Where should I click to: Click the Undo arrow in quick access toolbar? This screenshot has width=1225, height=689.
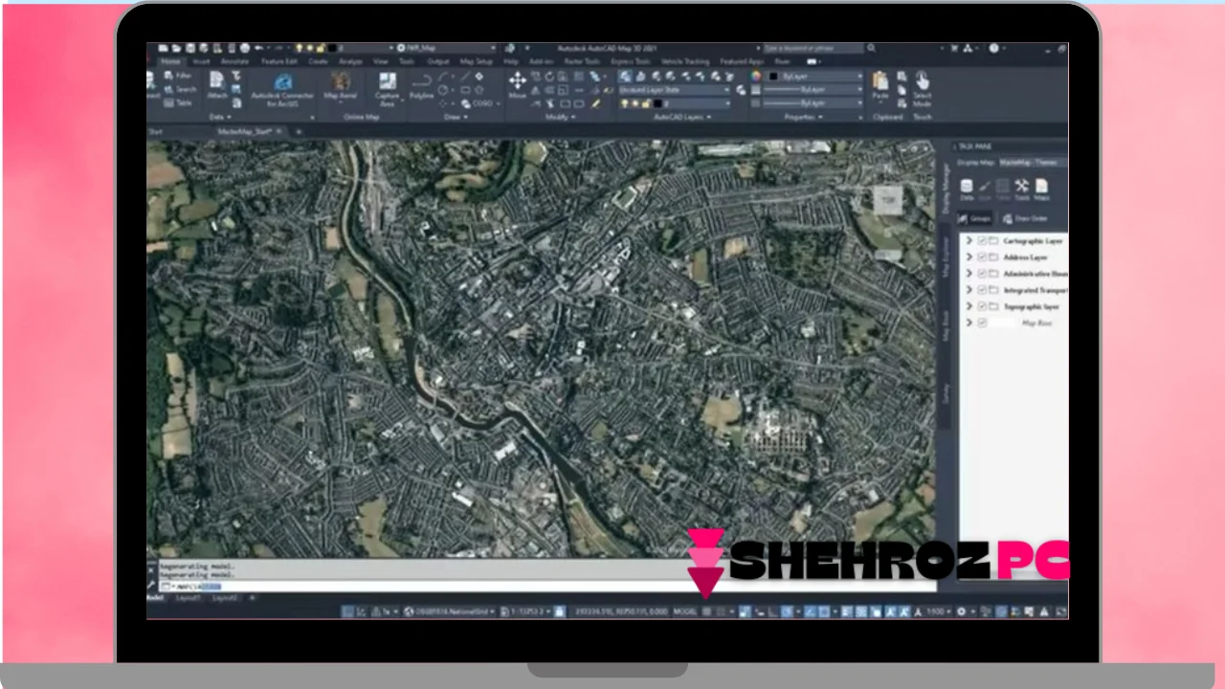[259, 48]
